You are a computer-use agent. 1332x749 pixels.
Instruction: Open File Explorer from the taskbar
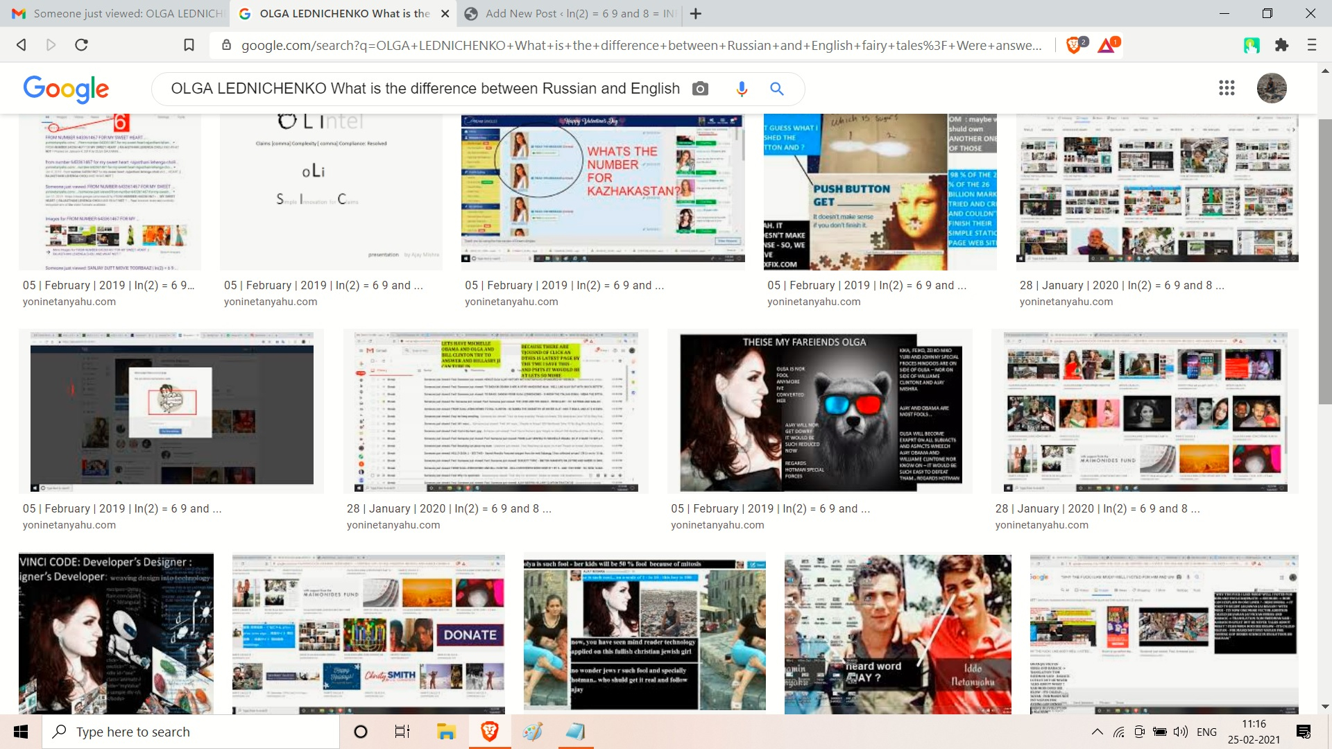pyautogui.click(x=445, y=732)
